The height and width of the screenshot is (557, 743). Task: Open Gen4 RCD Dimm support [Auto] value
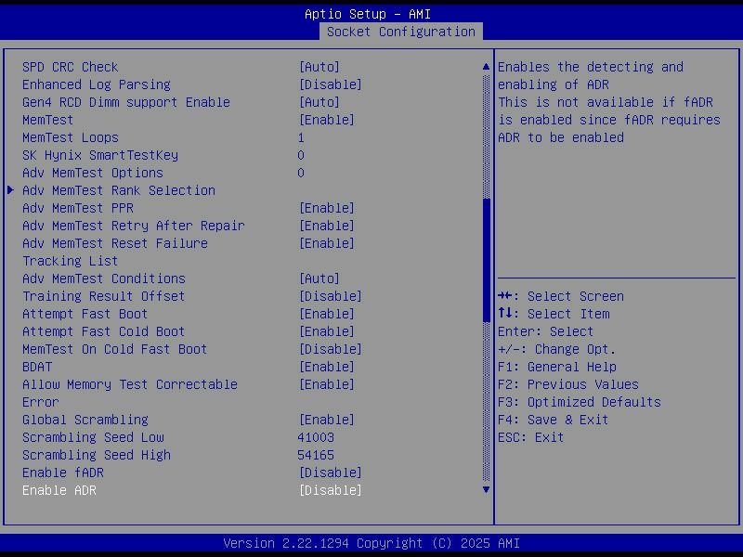[x=319, y=102]
